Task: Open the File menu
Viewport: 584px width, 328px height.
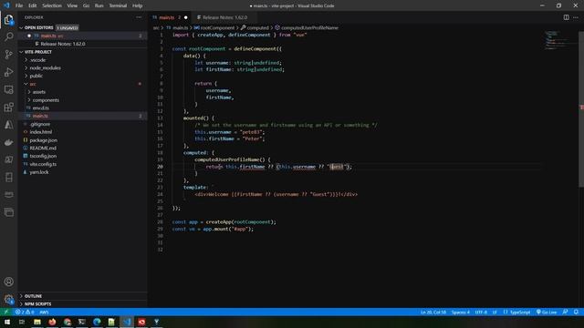Action: pyautogui.click(x=19, y=5)
